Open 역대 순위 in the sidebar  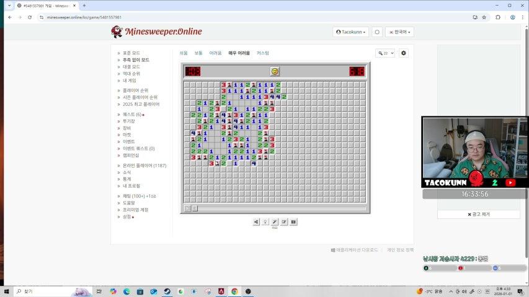tap(131, 74)
